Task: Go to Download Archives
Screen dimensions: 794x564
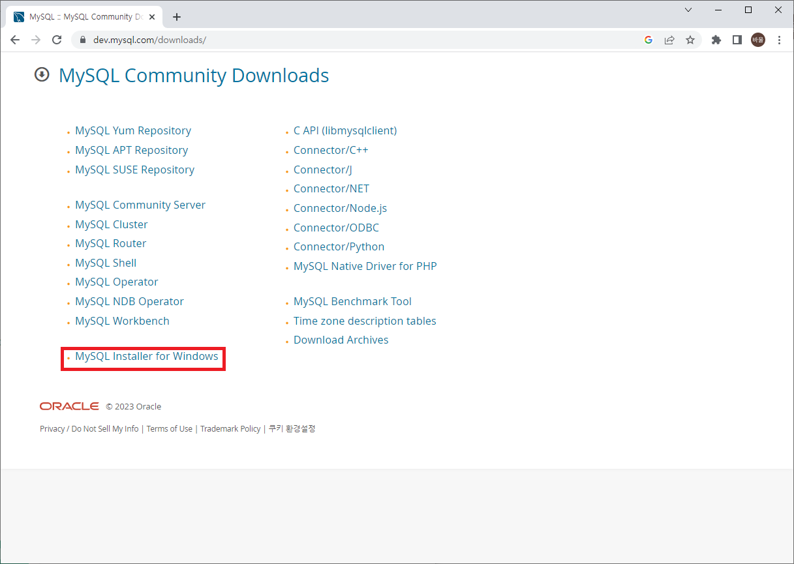Action: pyautogui.click(x=341, y=340)
